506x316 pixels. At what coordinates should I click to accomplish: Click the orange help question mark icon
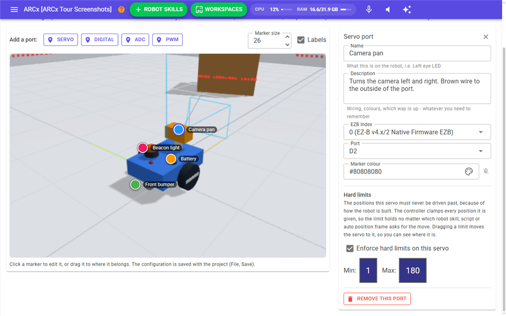122,9
